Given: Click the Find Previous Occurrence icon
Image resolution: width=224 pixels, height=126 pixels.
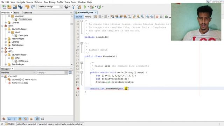Looking at the screenshot, I should [117, 17].
